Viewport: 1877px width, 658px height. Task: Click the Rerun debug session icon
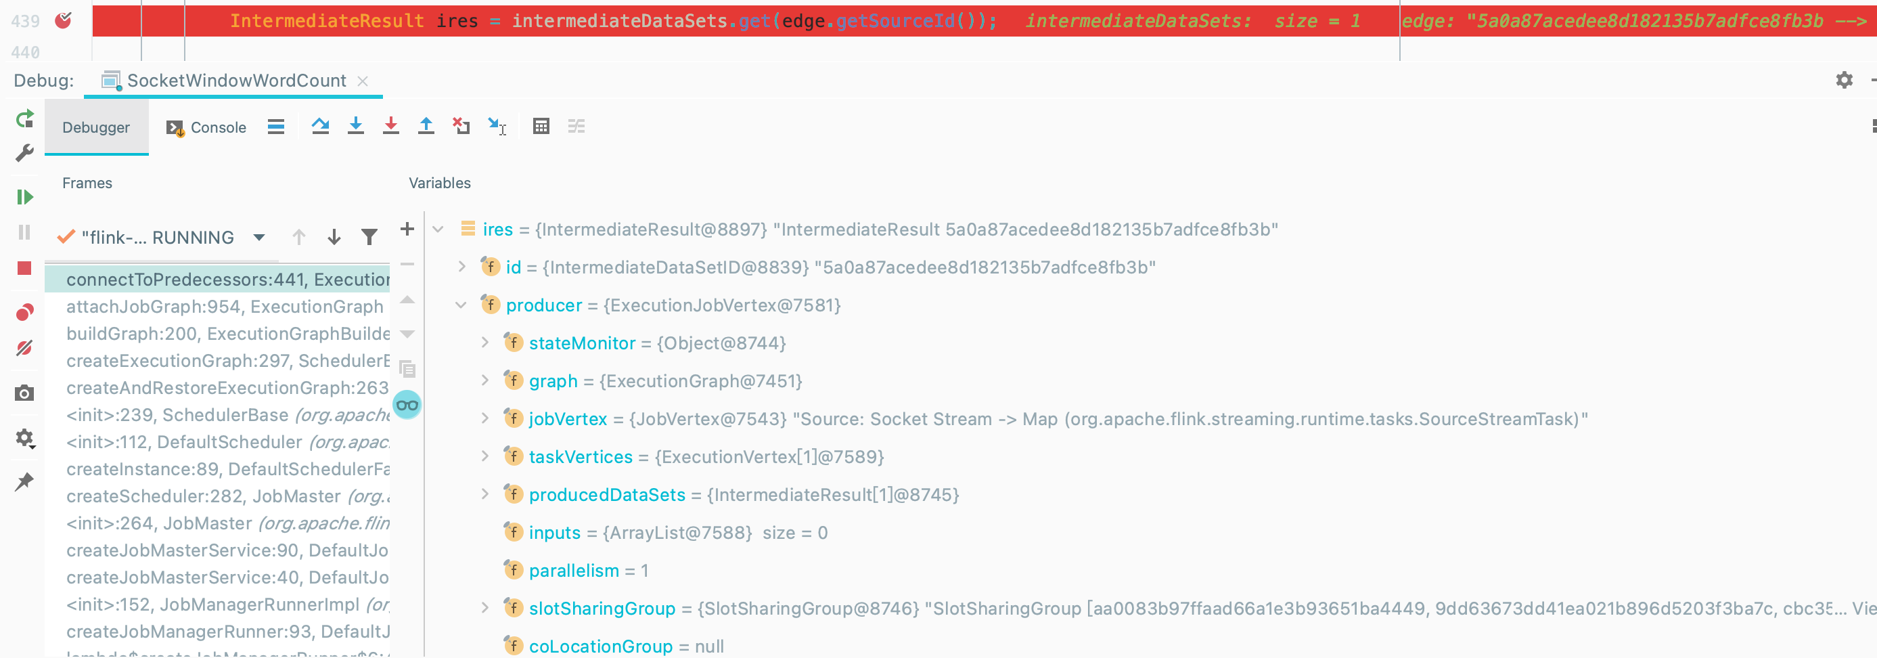tap(25, 118)
